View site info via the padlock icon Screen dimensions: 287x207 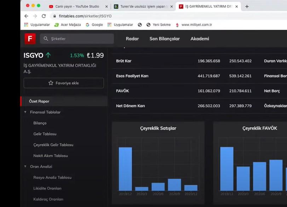pos(54,16)
